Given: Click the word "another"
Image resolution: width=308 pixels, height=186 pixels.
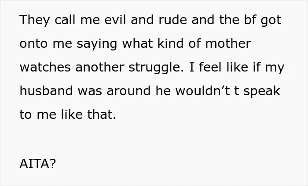Looking at the screenshot, I should [x=100, y=67].
